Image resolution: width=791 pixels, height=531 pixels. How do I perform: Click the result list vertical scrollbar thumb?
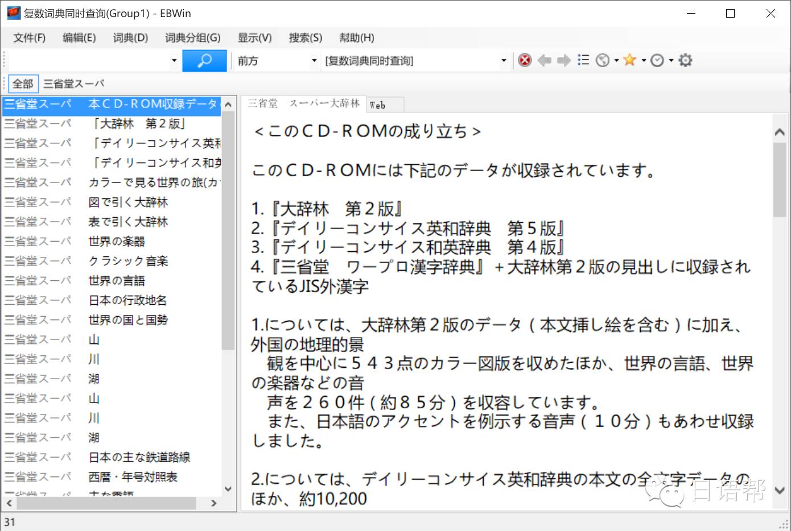228,231
